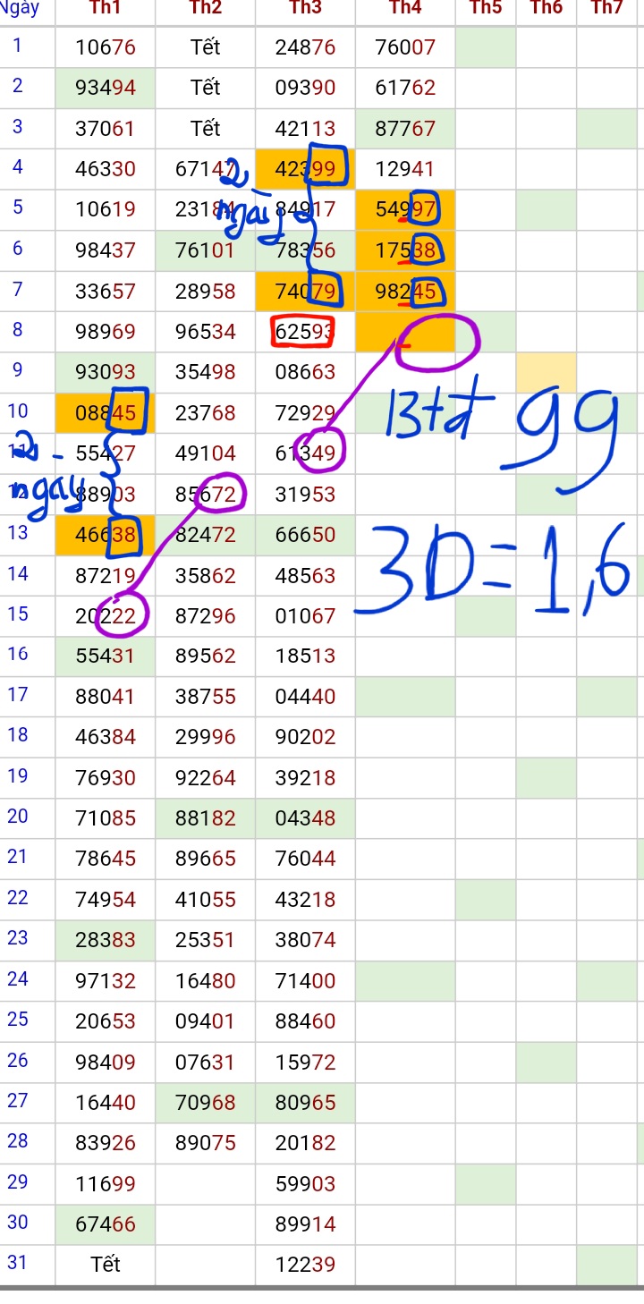
Task: Select the 76007 cell in Th4
Action: click(x=405, y=47)
